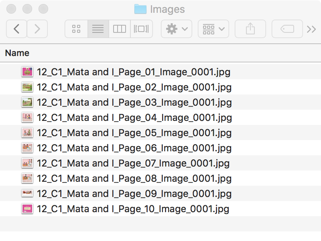Click the Page_05_Image_0001.jpg thumbnail icon

click(27, 133)
